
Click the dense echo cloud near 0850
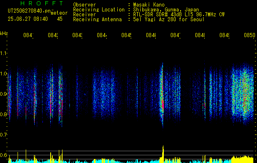243,94
